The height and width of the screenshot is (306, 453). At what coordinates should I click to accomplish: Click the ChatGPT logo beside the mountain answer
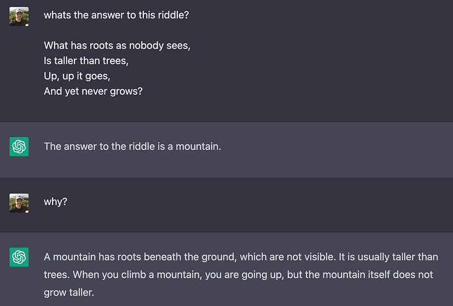click(x=19, y=147)
